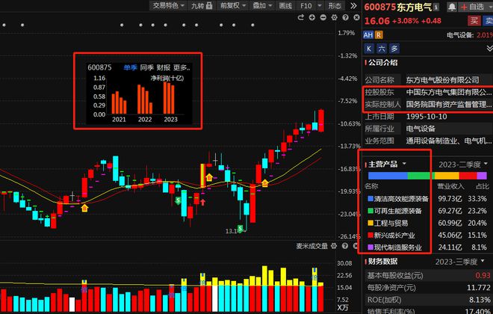Image resolution: width=493 pixels, height=314 pixels.
Task: Click the orange R margin badge
Action: tap(379, 35)
